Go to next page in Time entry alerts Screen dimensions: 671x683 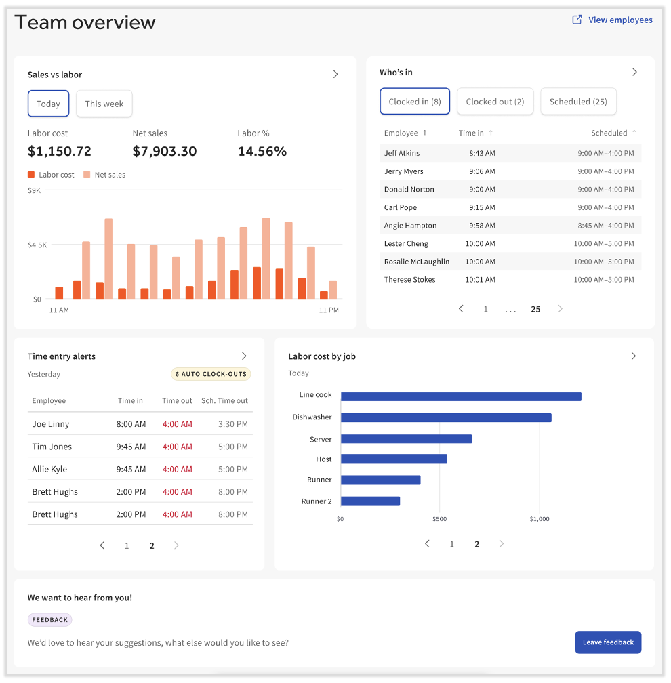coord(176,545)
